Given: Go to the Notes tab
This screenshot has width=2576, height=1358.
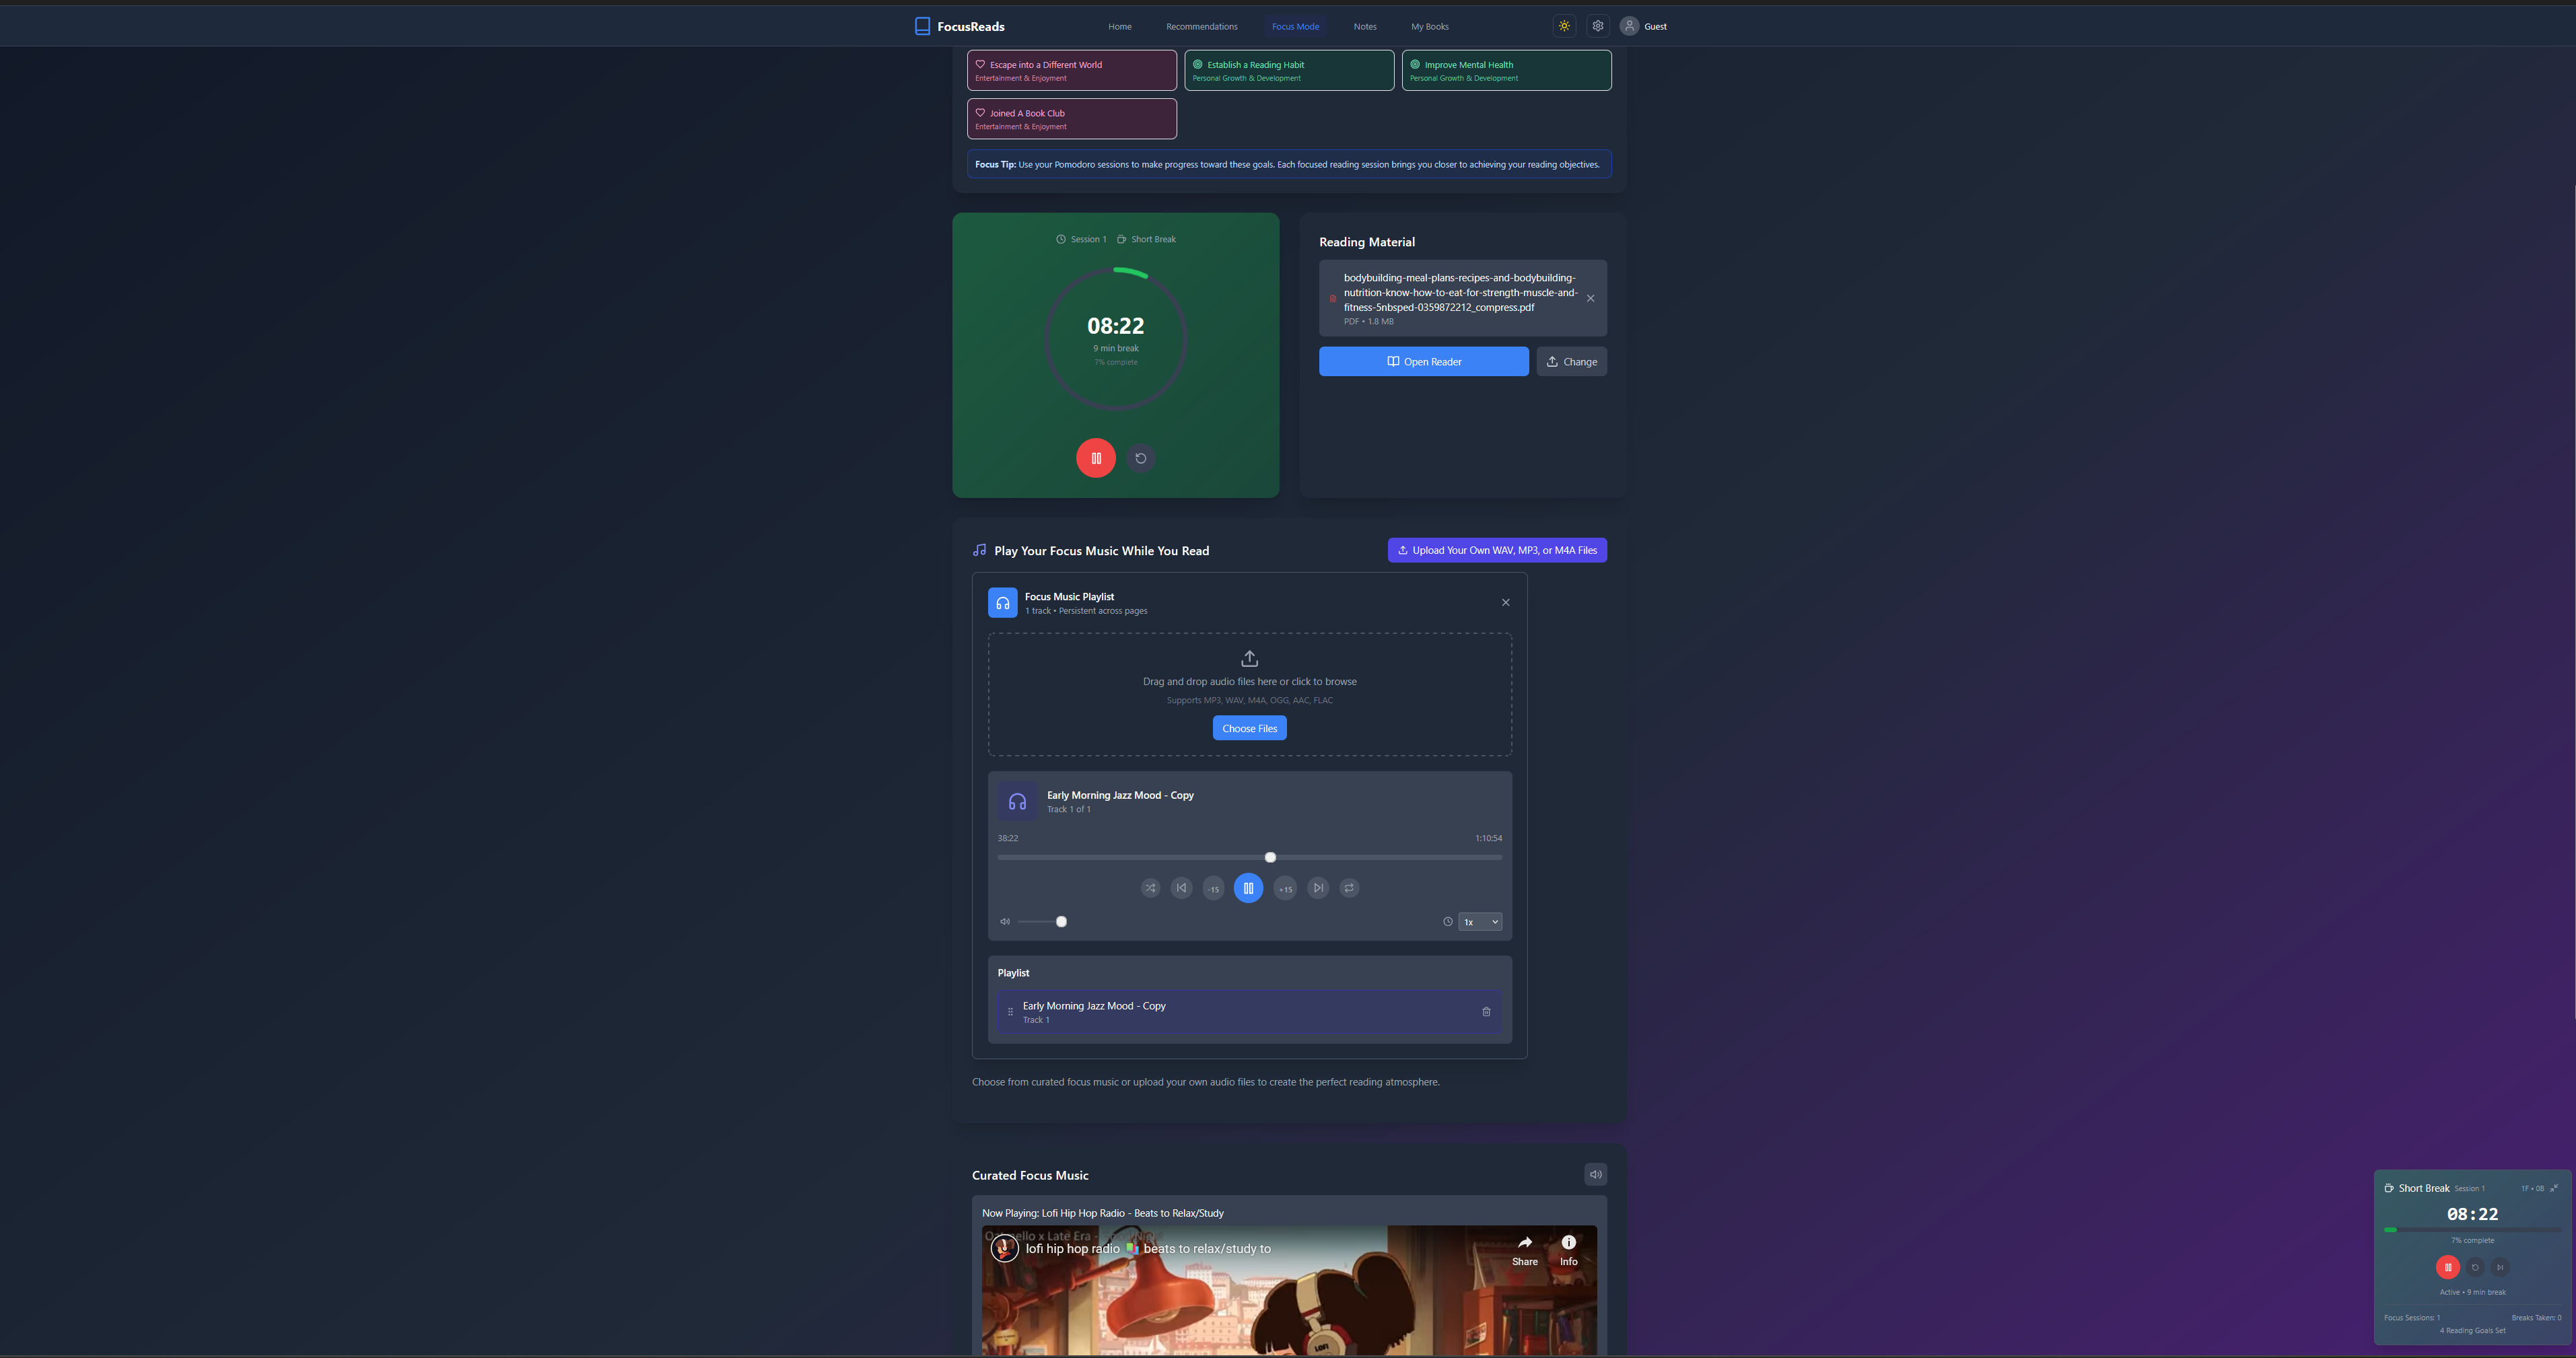Looking at the screenshot, I should point(1365,26).
